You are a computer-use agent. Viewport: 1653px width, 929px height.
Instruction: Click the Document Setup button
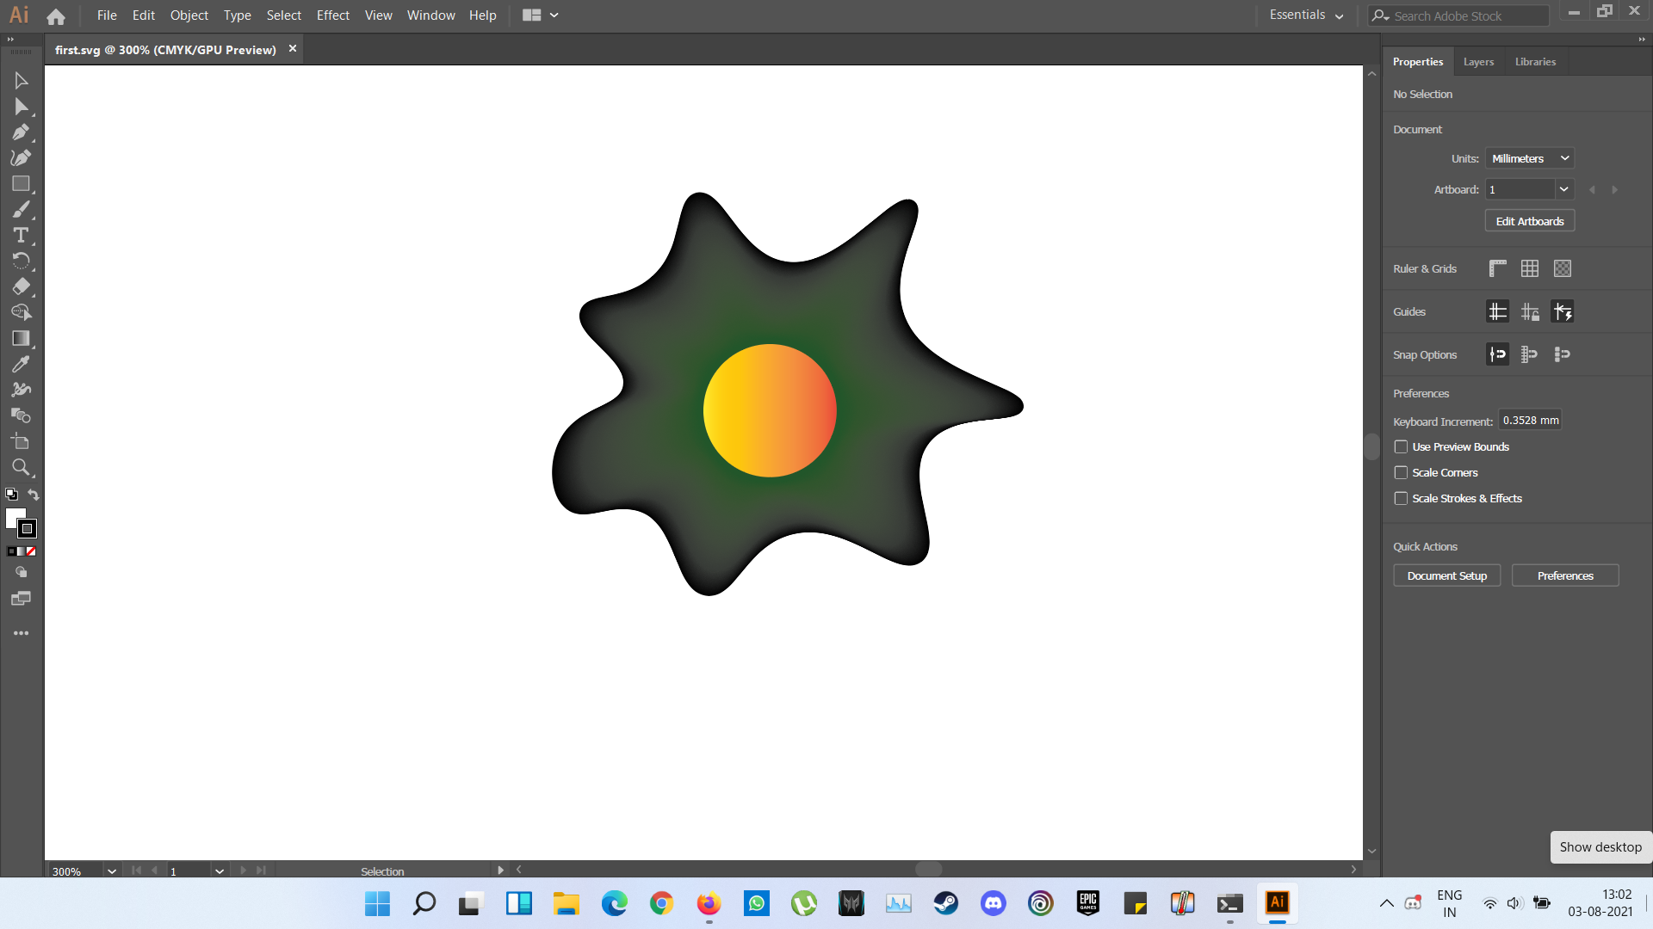1446,575
